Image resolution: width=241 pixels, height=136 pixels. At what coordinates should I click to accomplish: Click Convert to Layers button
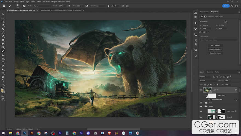coord(215,53)
